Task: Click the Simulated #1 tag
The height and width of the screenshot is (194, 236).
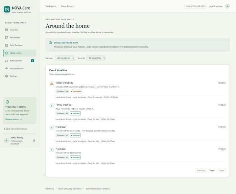Action: 62,157
